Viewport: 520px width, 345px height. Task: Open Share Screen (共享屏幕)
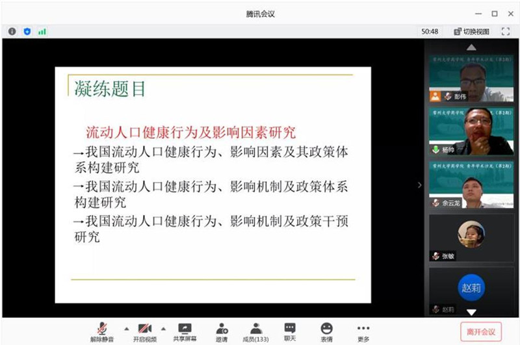[185, 332]
